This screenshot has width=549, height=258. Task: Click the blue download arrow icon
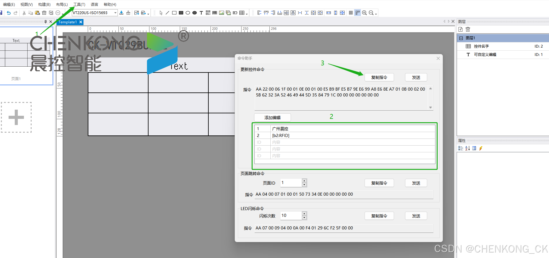click(121, 13)
